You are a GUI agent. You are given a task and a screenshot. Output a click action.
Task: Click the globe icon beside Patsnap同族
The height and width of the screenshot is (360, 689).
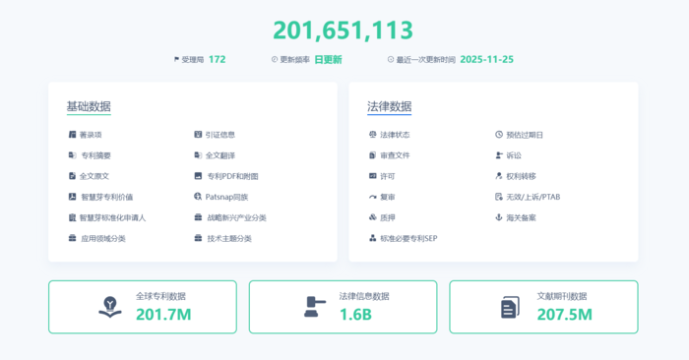(x=198, y=197)
